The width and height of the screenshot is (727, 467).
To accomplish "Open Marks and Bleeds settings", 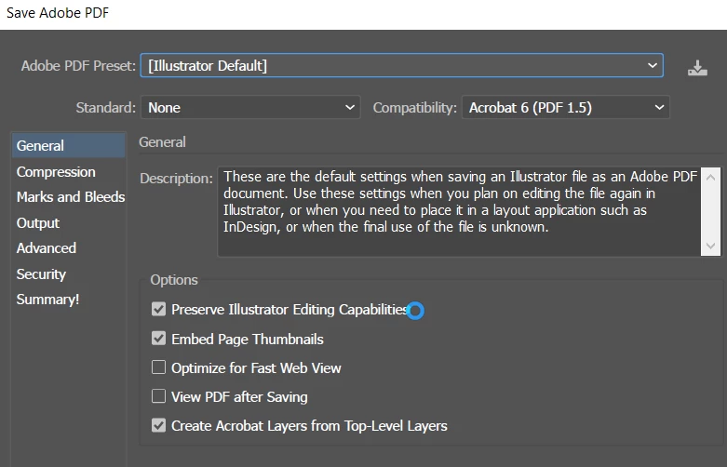I will point(71,197).
